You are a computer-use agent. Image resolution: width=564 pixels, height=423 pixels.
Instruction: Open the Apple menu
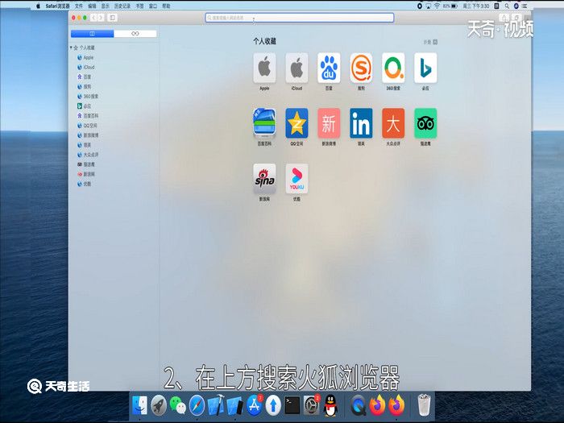coord(38,6)
